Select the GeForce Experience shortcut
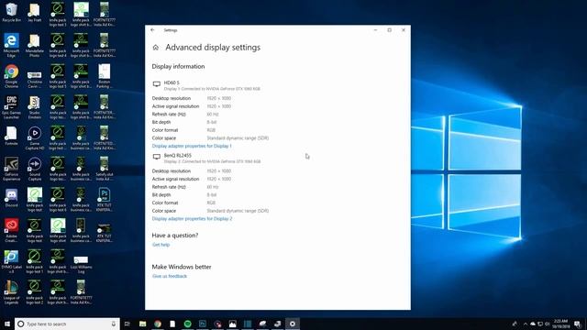The image size is (587, 330). (x=11, y=169)
